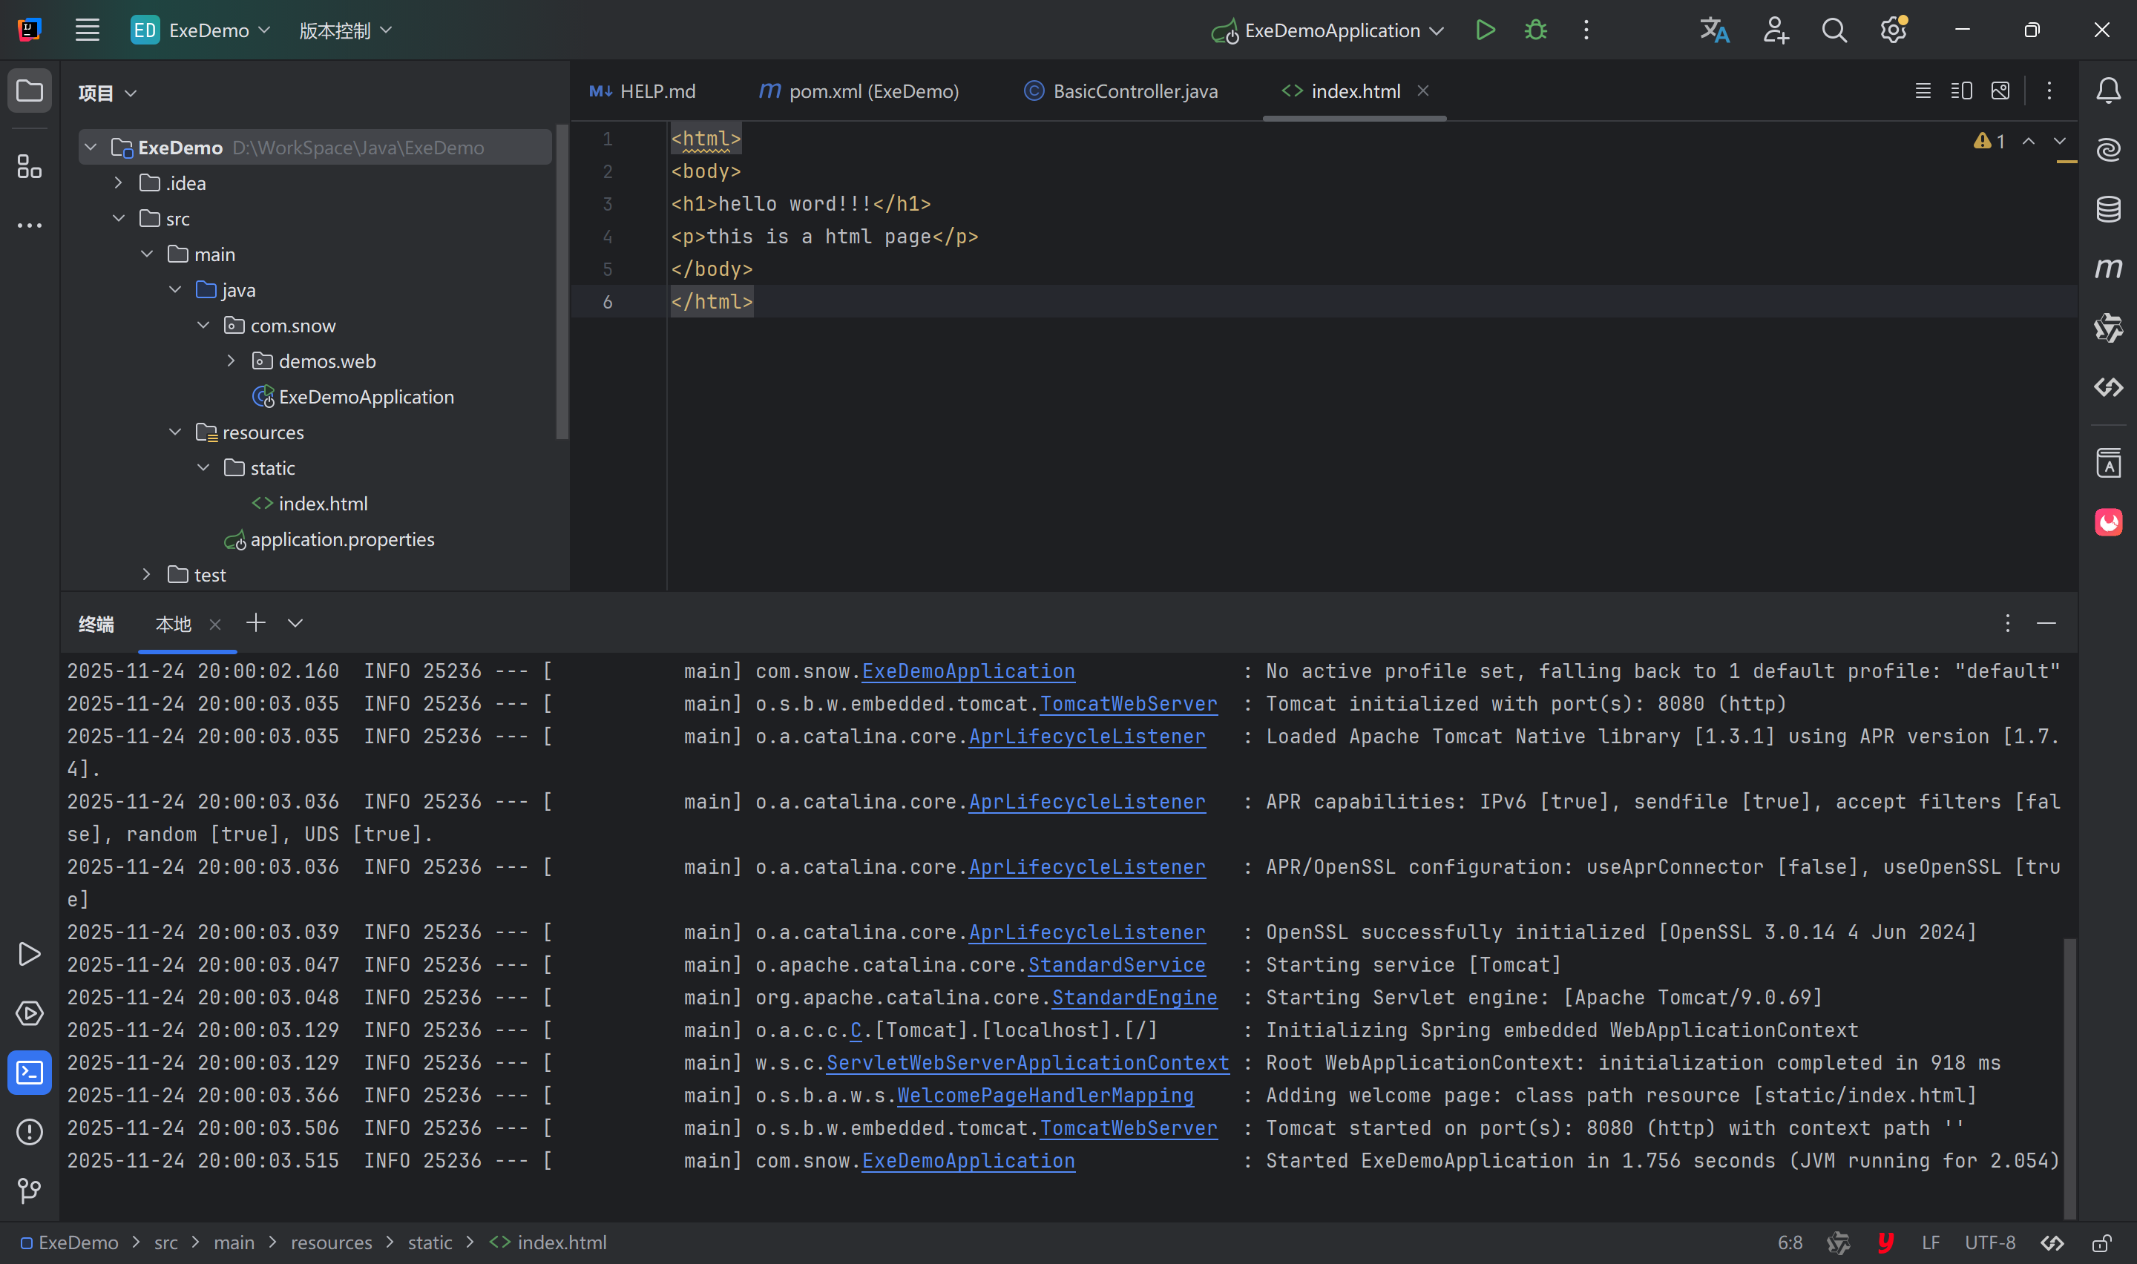Click the Search Everywhere magnifier icon
The image size is (2137, 1264).
(x=1834, y=30)
